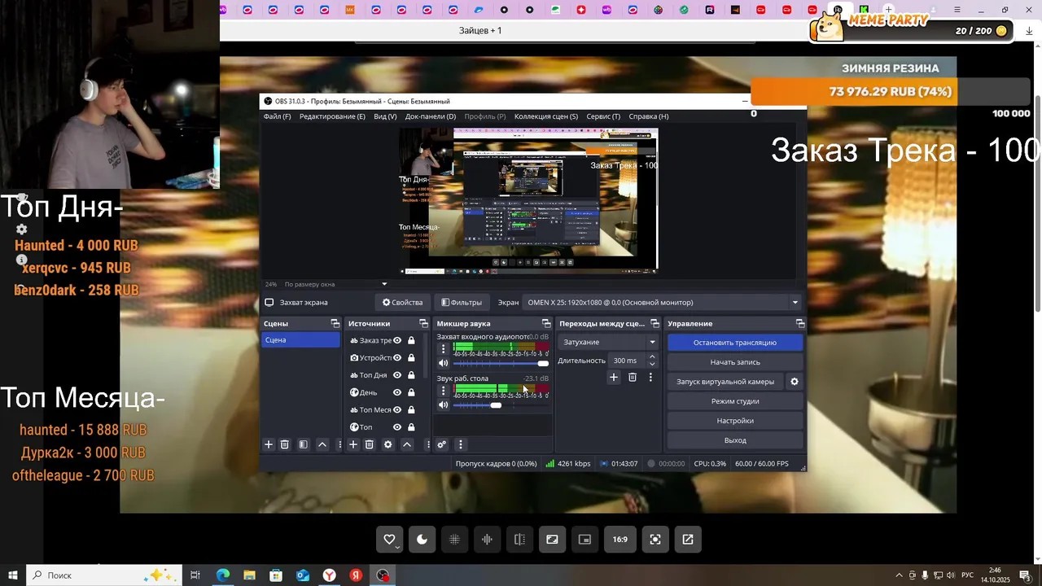Hide the Заказ тре source with eye
The height and width of the screenshot is (586, 1042).
pos(397,340)
